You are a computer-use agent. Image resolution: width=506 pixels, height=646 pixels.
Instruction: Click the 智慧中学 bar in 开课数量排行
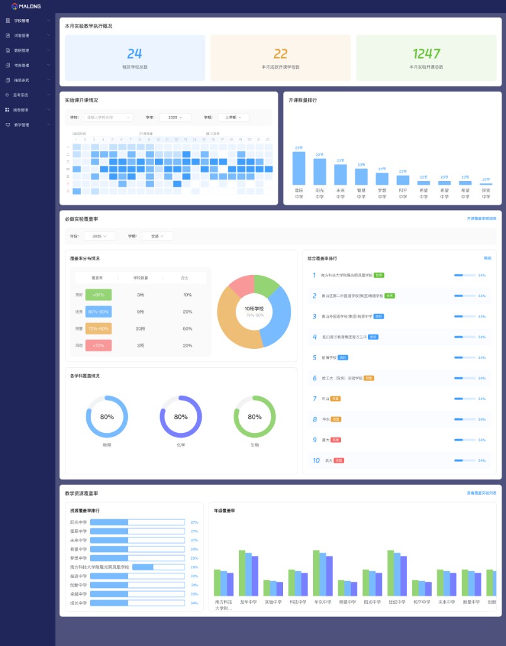coord(361,177)
